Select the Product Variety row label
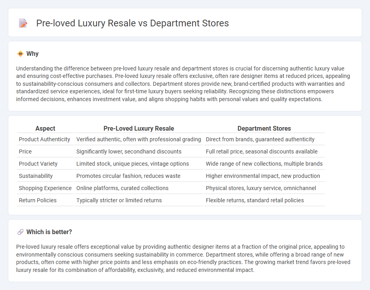The image size is (370, 290). (38, 164)
